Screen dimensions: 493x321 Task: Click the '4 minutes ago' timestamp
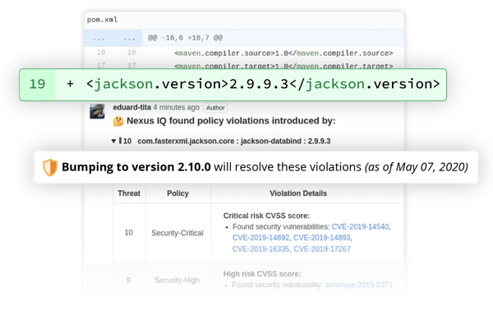(x=177, y=108)
